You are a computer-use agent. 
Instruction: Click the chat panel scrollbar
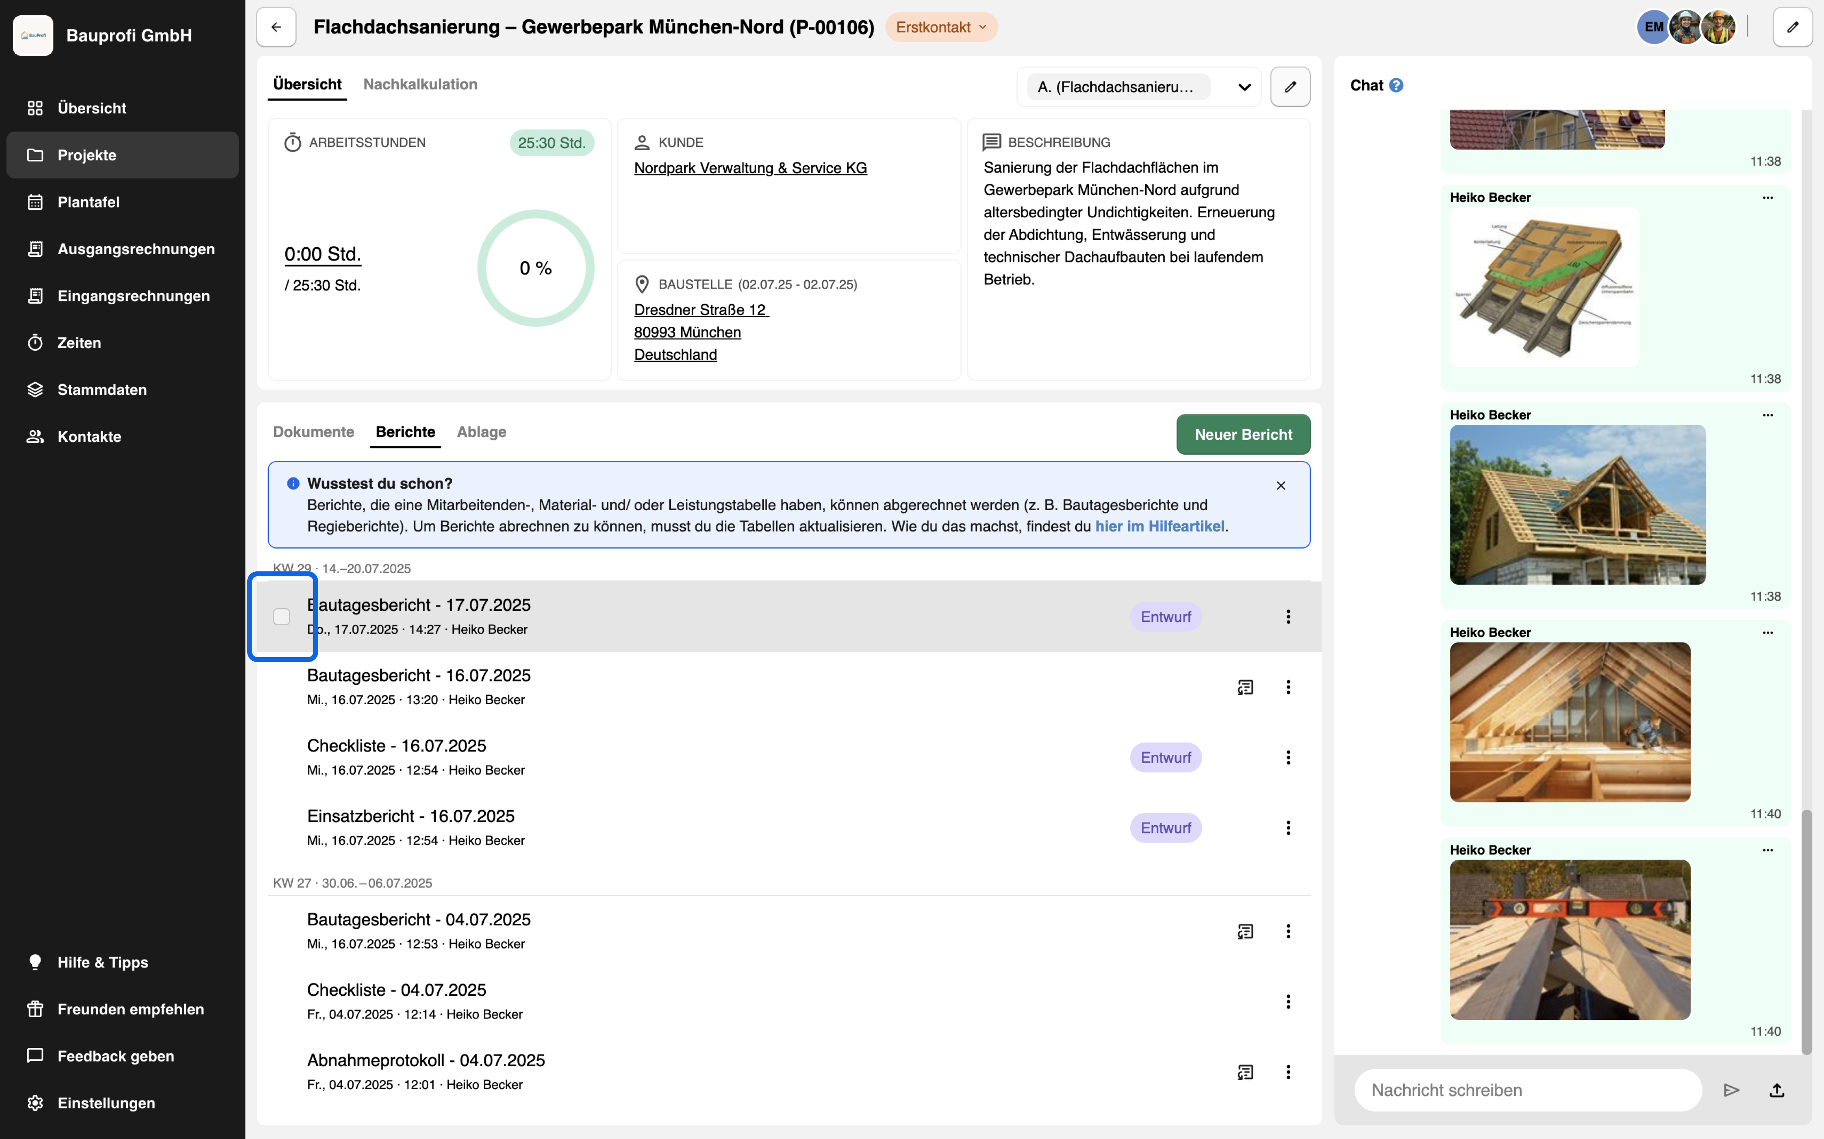tap(1806, 932)
